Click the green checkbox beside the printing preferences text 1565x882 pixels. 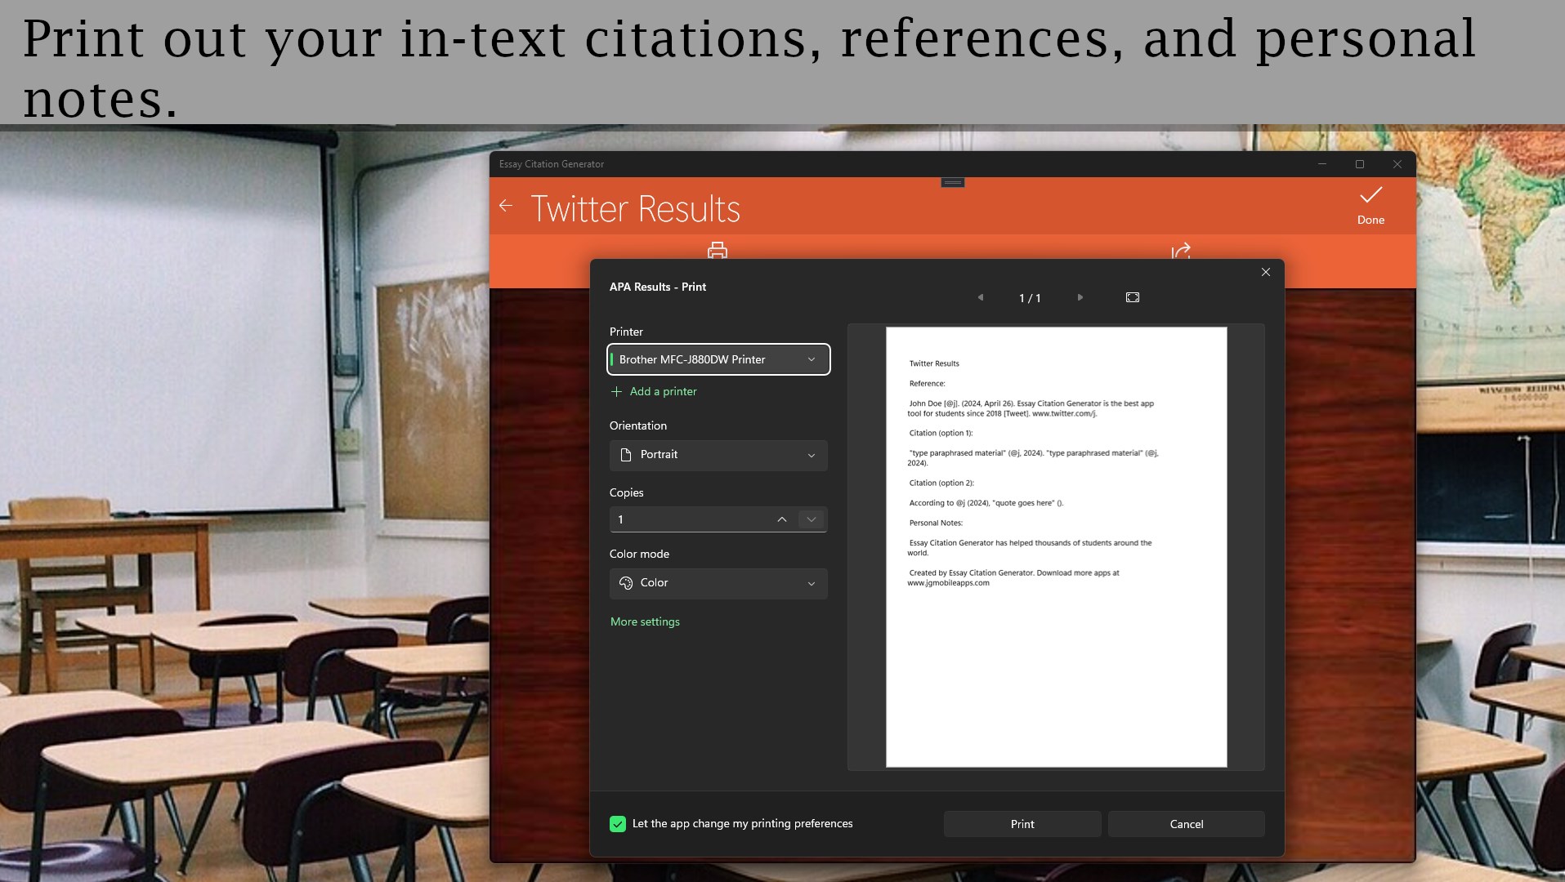(x=617, y=823)
